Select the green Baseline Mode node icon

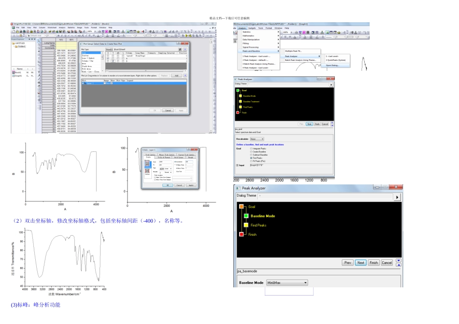[246, 216]
